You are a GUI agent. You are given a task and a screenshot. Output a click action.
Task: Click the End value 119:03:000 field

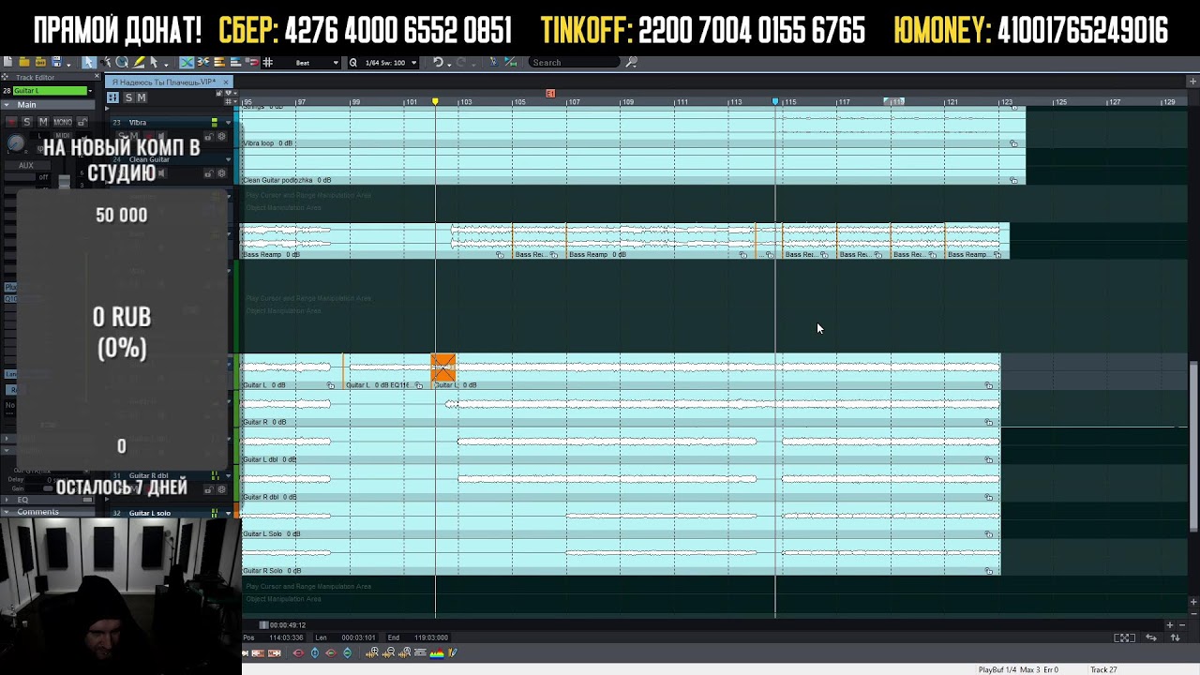(x=431, y=637)
